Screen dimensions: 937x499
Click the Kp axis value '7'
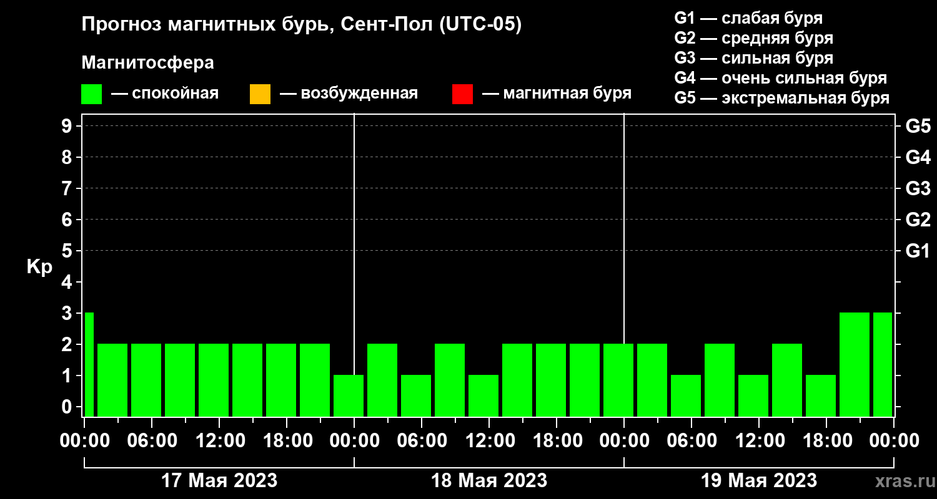click(67, 188)
